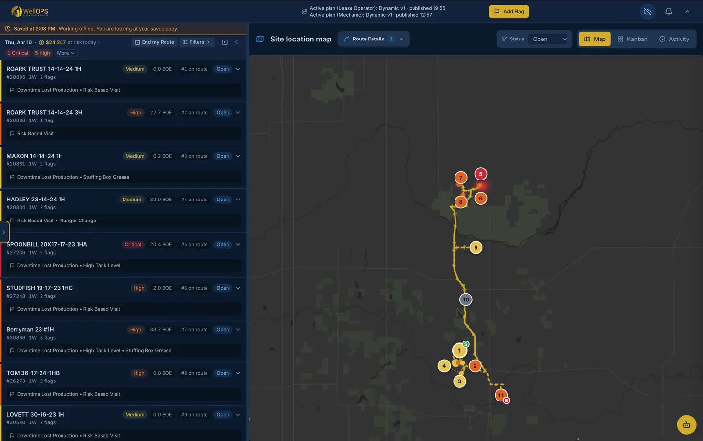Viewport: 703px width, 441px height.
Task: Click map marker number 9
Action: point(476,248)
